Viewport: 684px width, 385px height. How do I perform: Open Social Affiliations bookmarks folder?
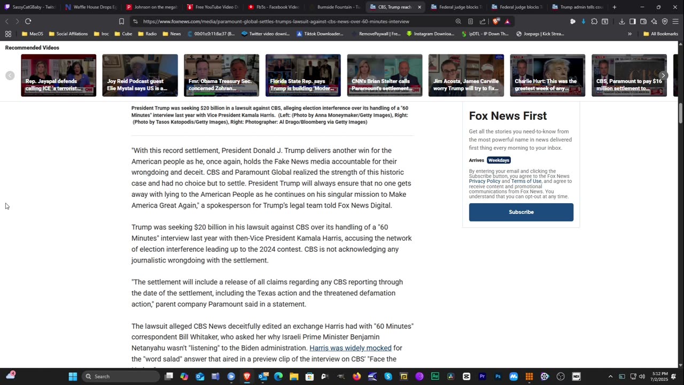68,34
